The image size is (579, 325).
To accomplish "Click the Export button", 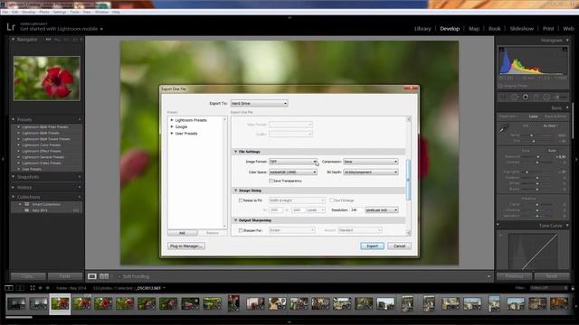I will (x=372, y=246).
